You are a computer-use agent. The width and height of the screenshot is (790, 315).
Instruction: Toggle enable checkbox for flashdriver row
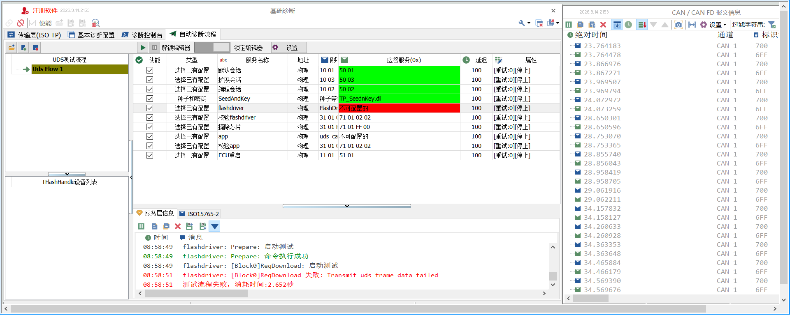click(x=150, y=108)
